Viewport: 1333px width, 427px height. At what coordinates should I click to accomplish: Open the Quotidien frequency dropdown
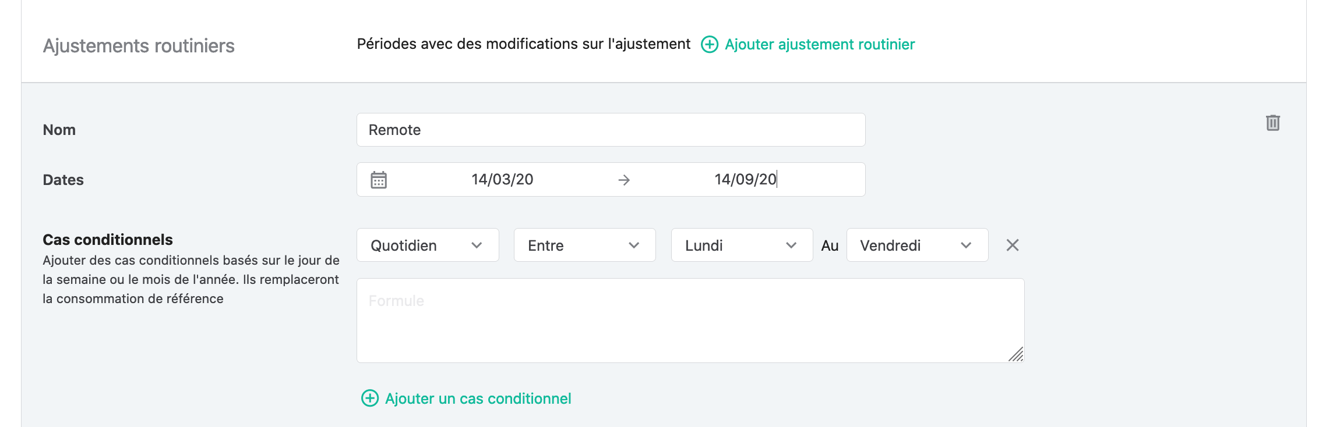(428, 245)
